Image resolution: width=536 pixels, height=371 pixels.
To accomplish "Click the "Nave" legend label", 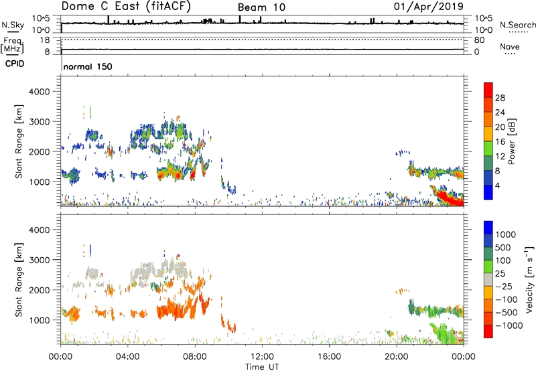I will click(510, 47).
